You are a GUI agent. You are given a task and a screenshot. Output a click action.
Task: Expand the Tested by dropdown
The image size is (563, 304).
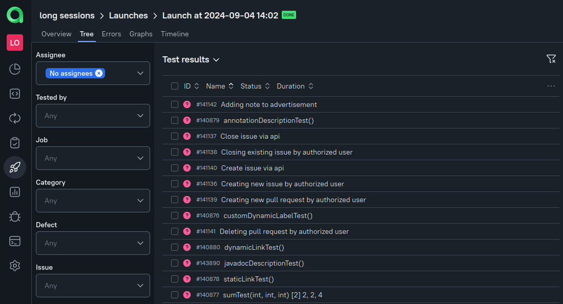[x=93, y=116]
